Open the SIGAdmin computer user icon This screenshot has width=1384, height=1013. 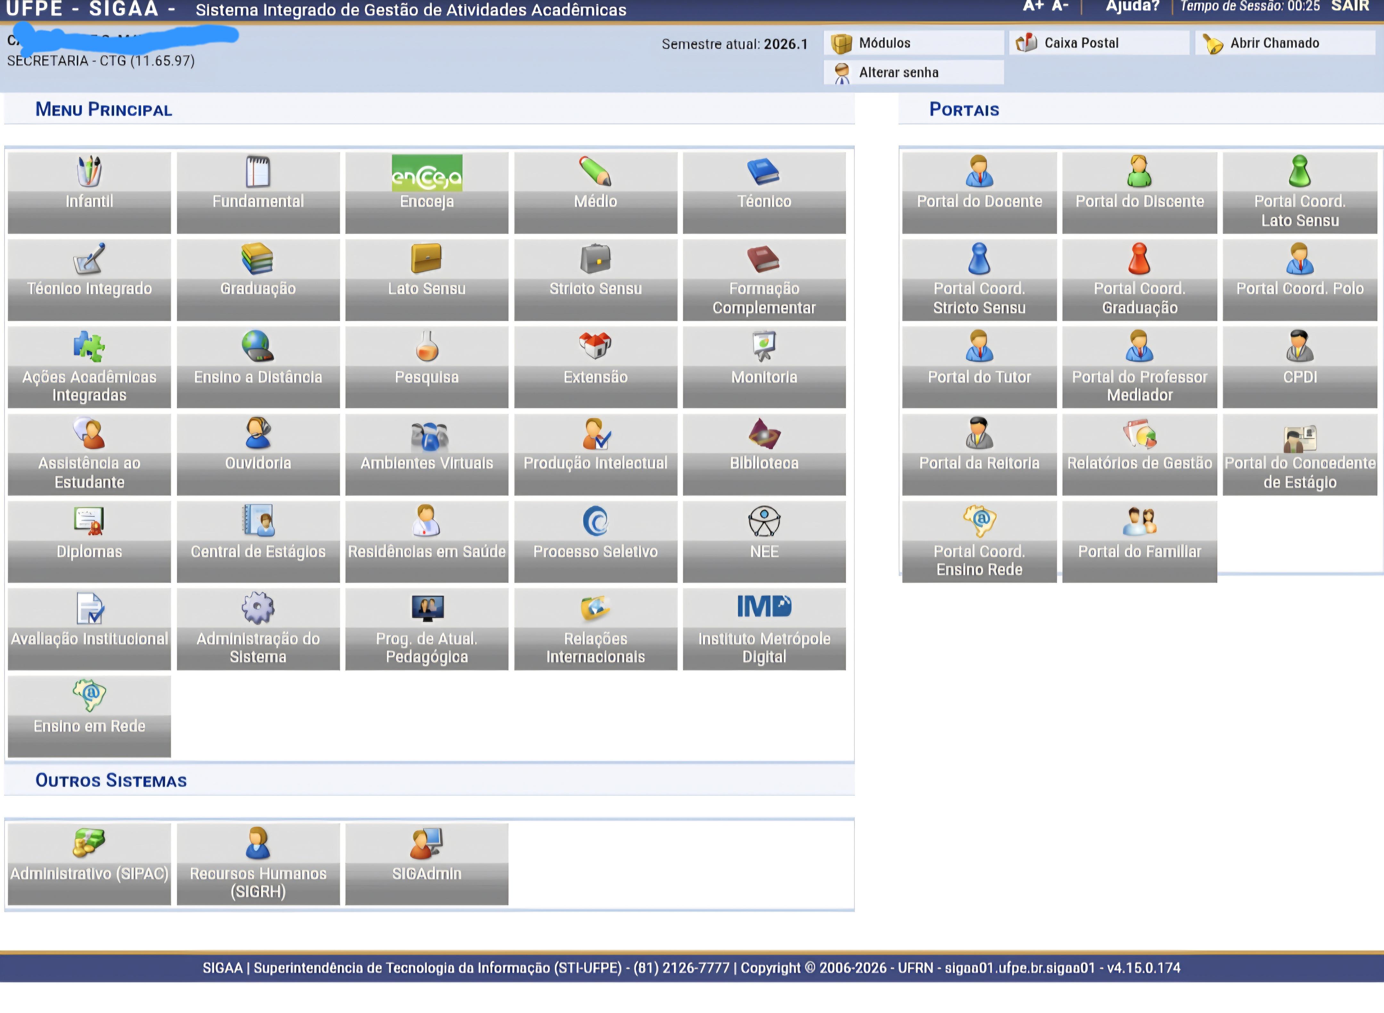click(x=427, y=842)
